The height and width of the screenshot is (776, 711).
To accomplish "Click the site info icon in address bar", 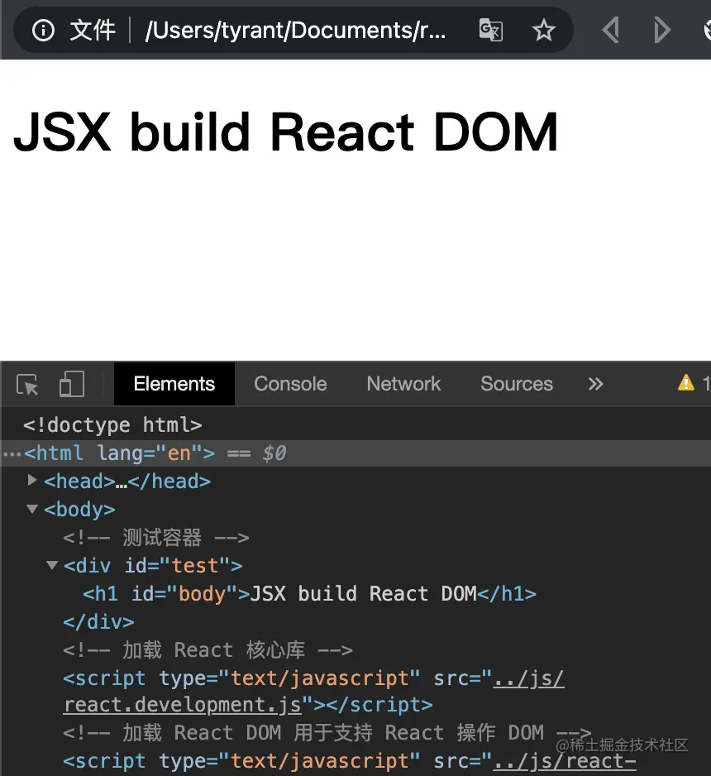I will [43, 30].
